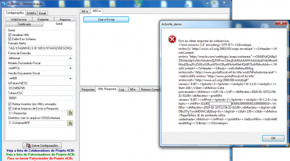Maximize the ACBrNFe window

pyautogui.click(x=215, y=3)
